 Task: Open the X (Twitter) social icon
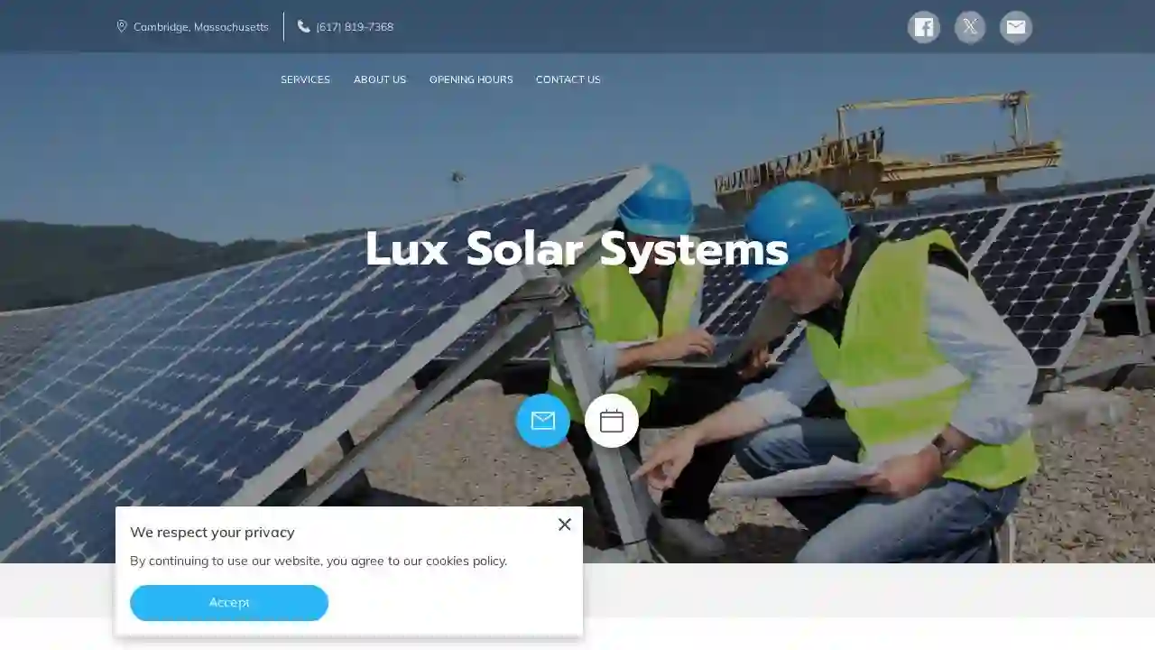970,27
